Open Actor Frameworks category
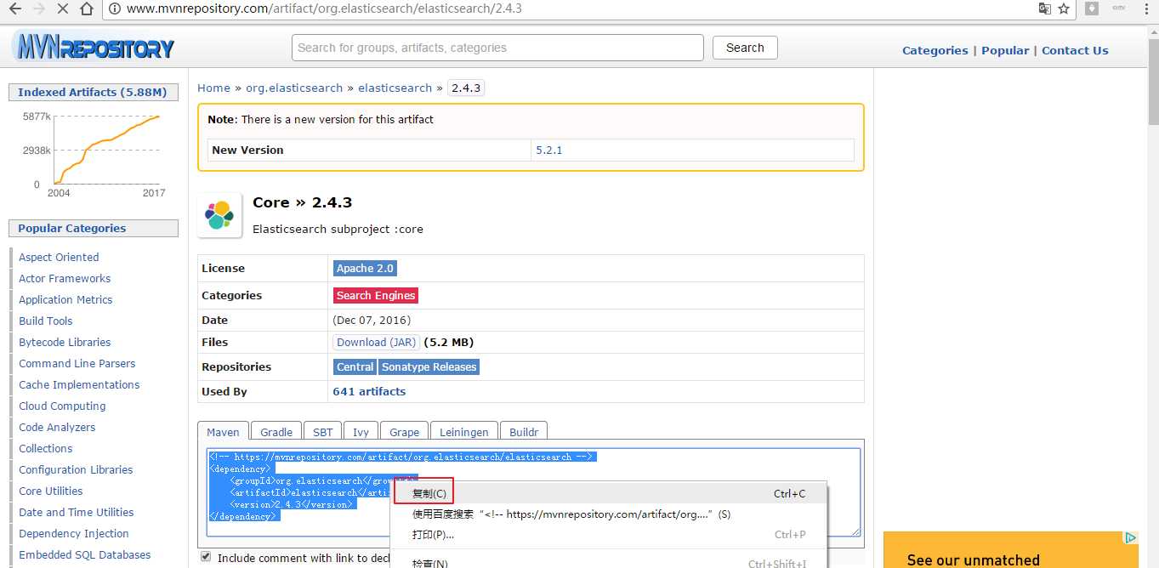 coord(65,278)
